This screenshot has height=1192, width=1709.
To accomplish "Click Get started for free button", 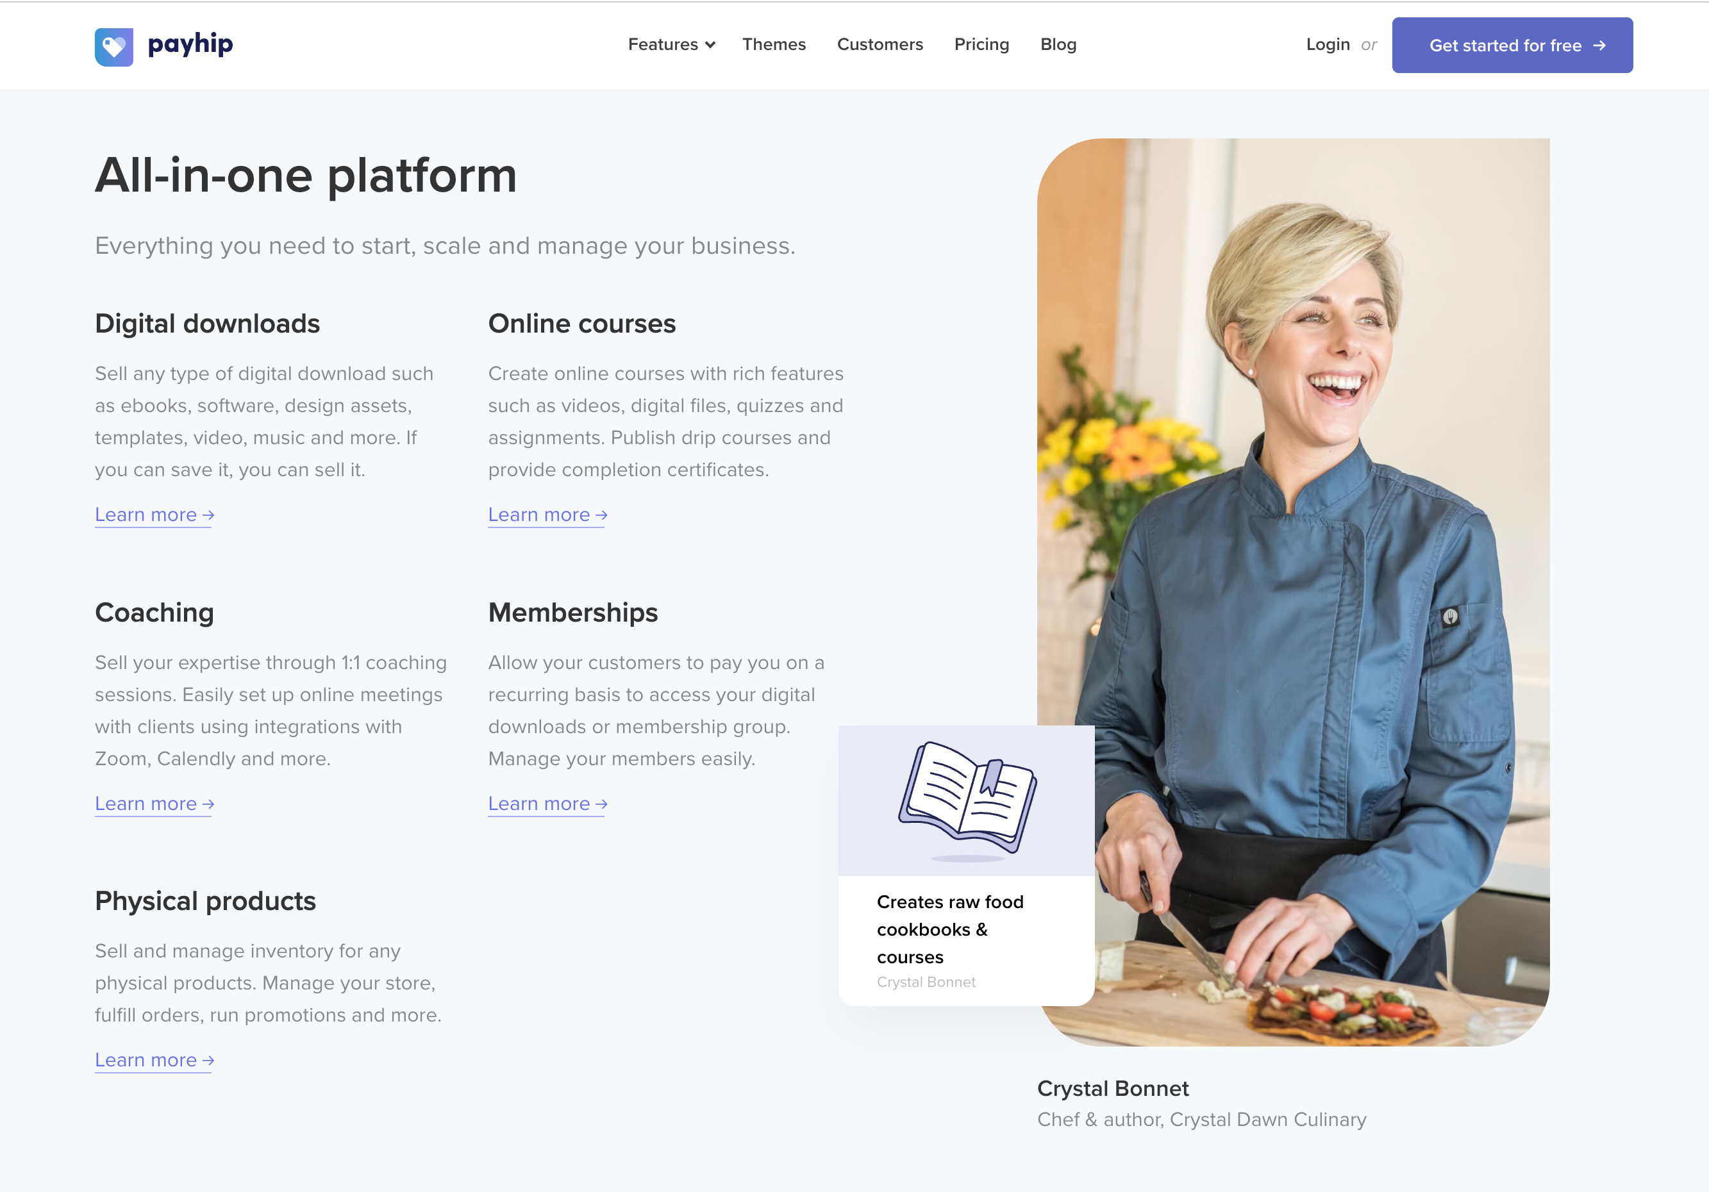I will (x=1512, y=46).
